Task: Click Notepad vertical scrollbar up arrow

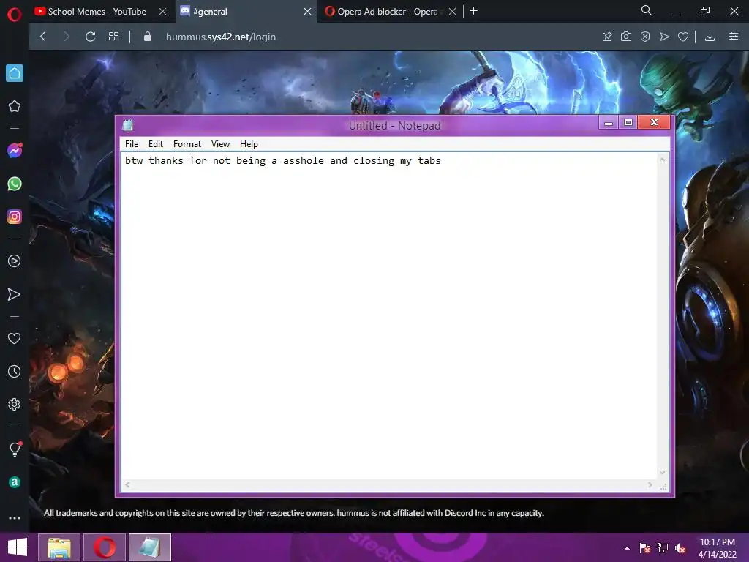Action: pos(662,160)
